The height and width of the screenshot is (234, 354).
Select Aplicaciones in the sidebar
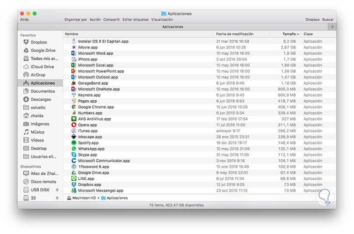(40, 83)
